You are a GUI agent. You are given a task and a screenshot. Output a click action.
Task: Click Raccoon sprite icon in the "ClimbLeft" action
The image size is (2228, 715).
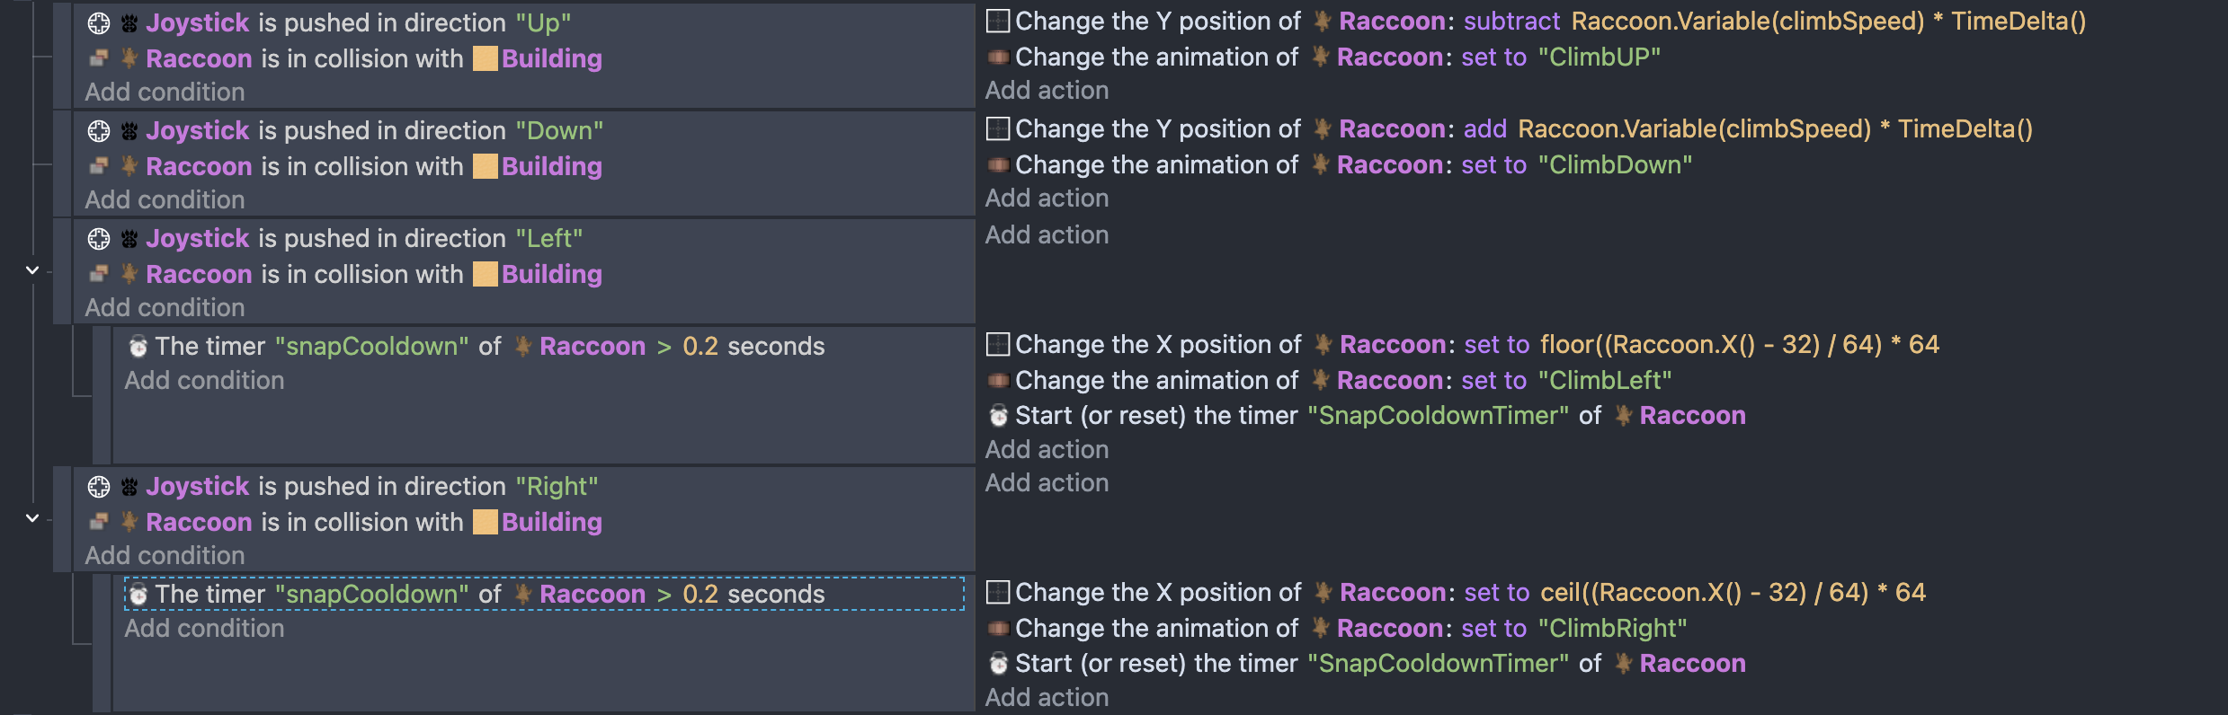point(1320,380)
